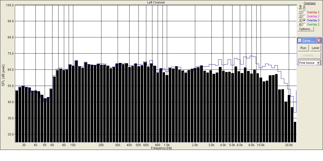
Task: Click the Left Channel chart title
Action: tap(156, 3)
